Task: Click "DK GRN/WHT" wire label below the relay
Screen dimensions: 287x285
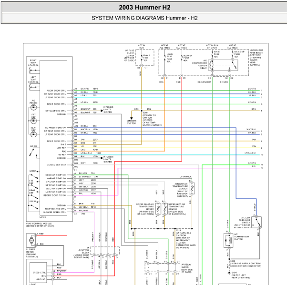Action: pos(204,82)
